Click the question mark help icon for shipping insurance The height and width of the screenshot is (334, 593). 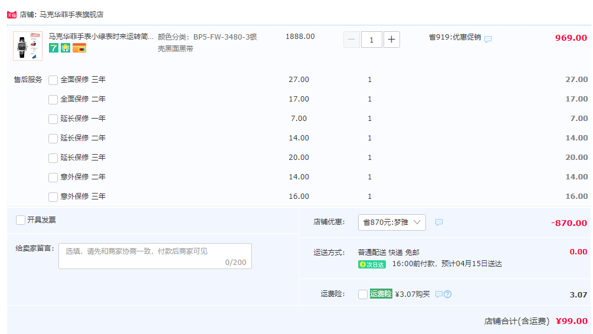(447, 294)
